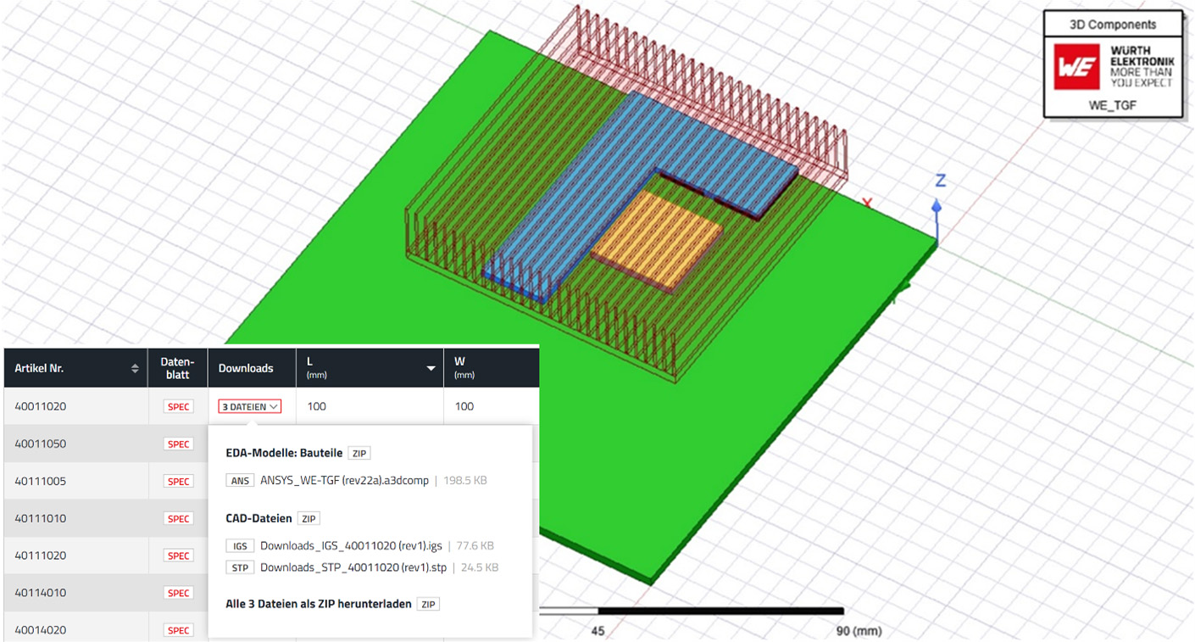Click the Downloads column header
This screenshot has height=642, width=1195.
click(x=246, y=367)
